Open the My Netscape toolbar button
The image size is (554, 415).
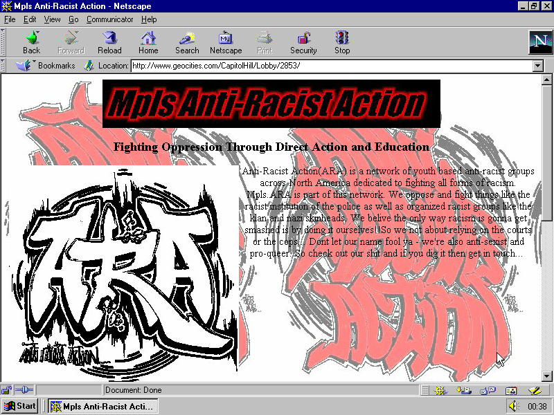(226, 42)
